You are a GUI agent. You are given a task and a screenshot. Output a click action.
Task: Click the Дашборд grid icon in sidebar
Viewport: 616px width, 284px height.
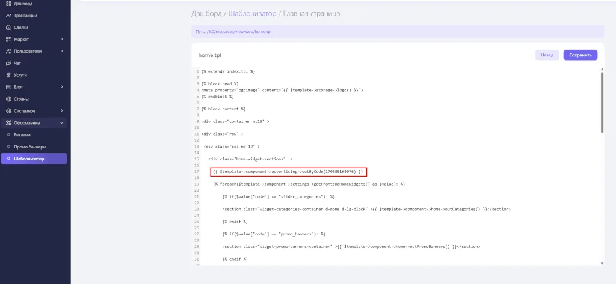(8, 4)
